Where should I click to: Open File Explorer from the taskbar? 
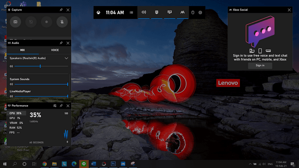click(x=54, y=164)
